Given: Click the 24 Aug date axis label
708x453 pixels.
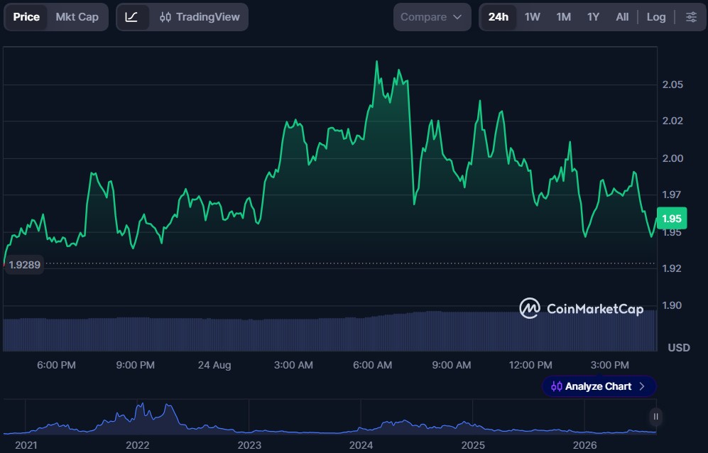Looking at the screenshot, I should [x=214, y=365].
